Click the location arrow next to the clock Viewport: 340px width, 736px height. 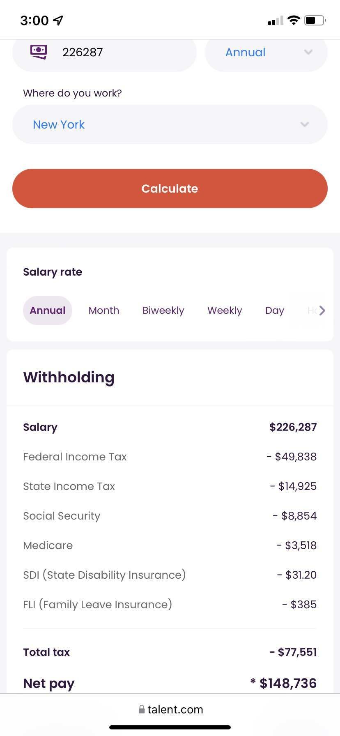(57, 19)
